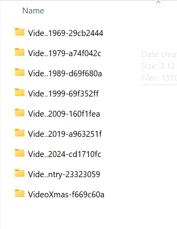Pick the Vide..2009-160f1fea folder label
177x229 pixels.
[x=64, y=114]
